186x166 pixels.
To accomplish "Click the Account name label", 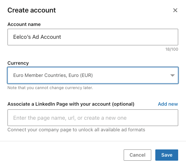I will 24,24.
